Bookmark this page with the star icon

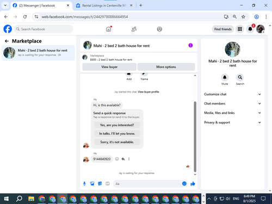pos(243,17)
